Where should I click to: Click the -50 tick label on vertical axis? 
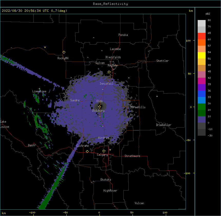tap(188, 140)
